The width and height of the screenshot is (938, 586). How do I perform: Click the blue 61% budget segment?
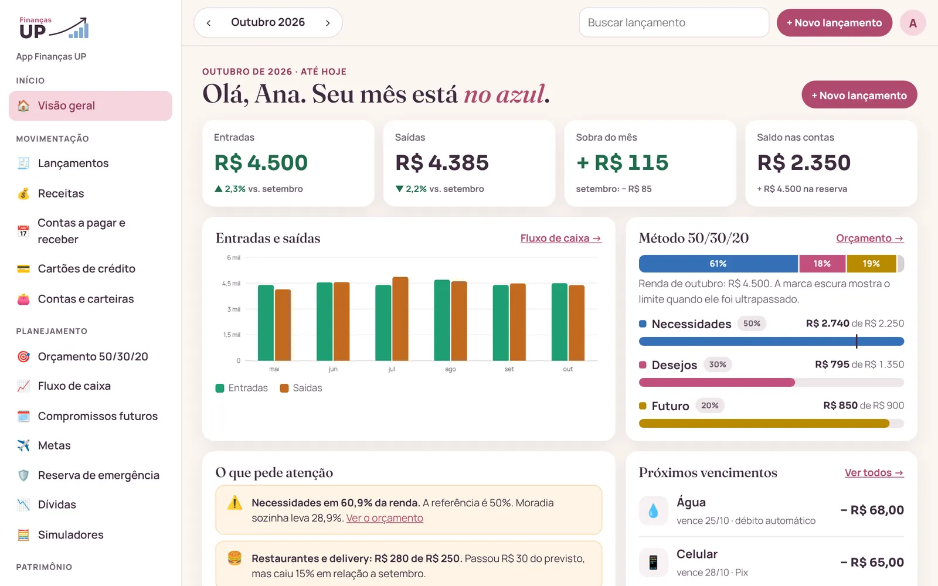coord(718,264)
